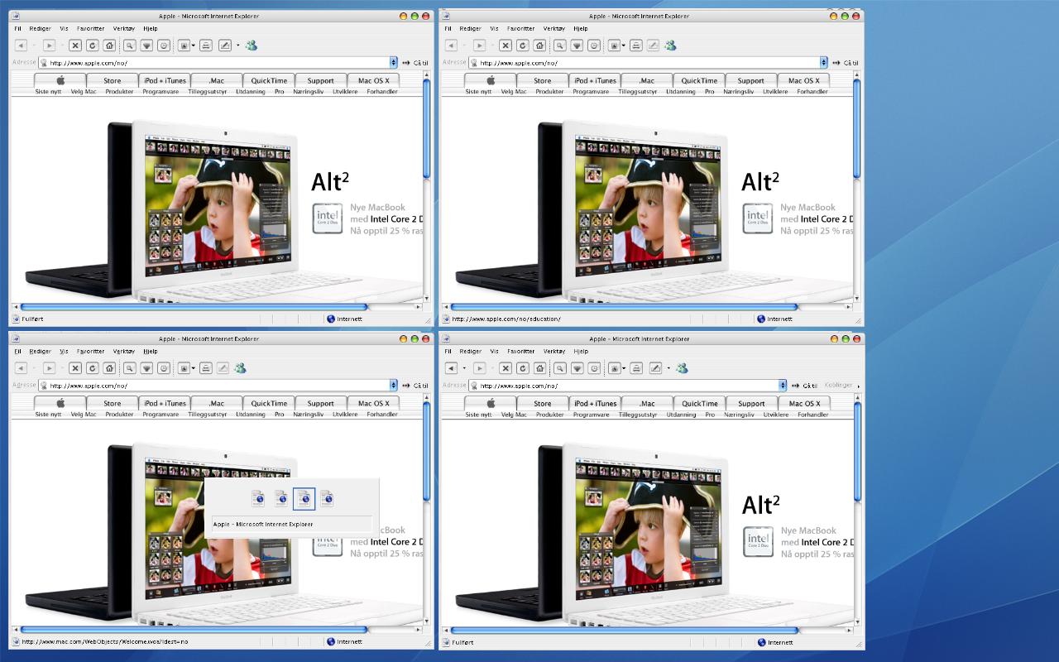The image size is (1059, 662).
Task: Follow Programvare link in lower-right window
Action: (x=591, y=415)
